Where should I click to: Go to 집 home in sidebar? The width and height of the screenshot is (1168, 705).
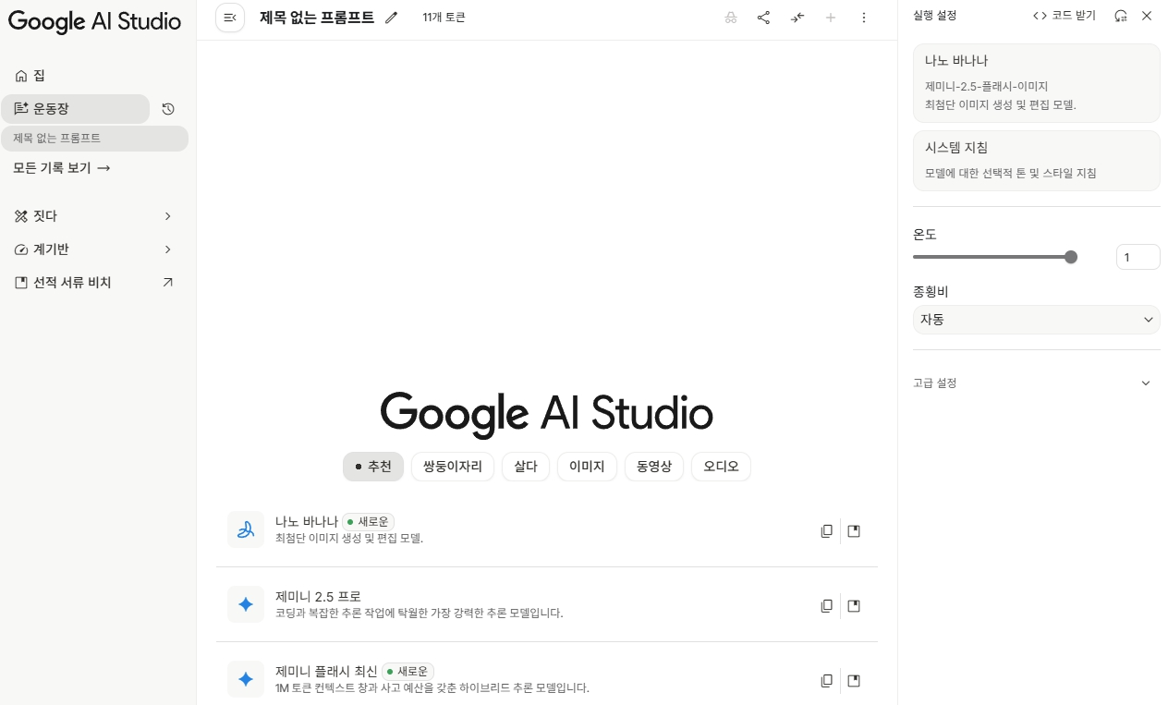[92, 76]
